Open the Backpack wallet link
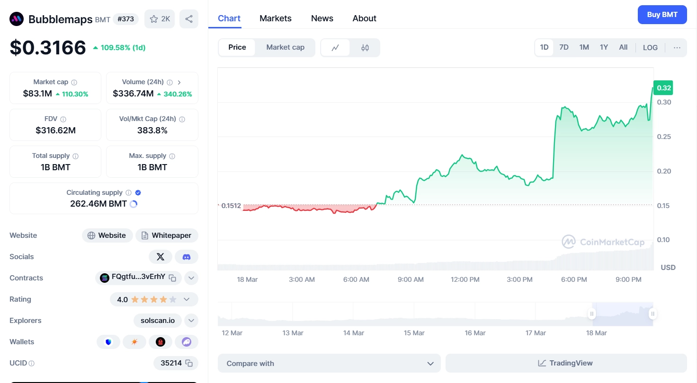697x383 pixels. coord(161,341)
